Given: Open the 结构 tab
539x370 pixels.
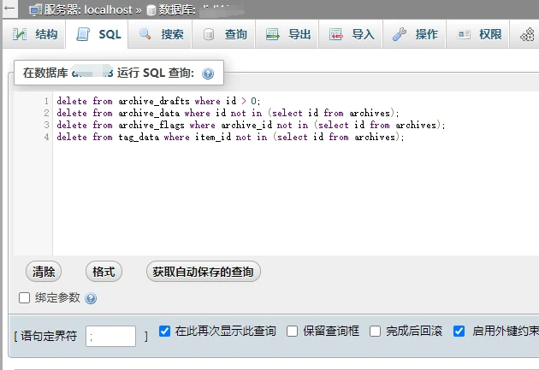Looking at the screenshot, I should click(36, 34).
